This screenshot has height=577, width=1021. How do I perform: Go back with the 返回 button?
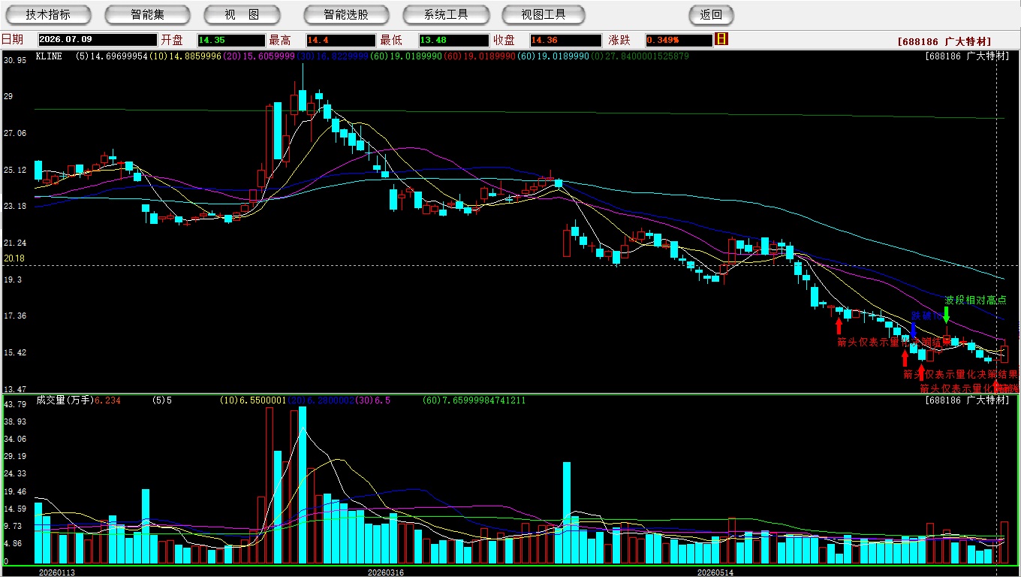(x=711, y=14)
